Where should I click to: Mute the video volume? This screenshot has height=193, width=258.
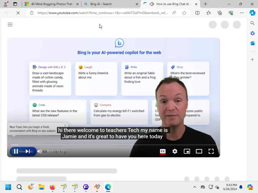tap(40, 151)
